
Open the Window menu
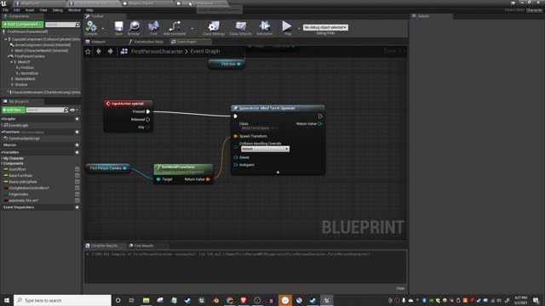coord(74,10)
